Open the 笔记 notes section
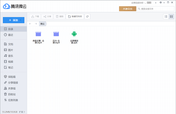The image size is (176, 114). [13, 67]
